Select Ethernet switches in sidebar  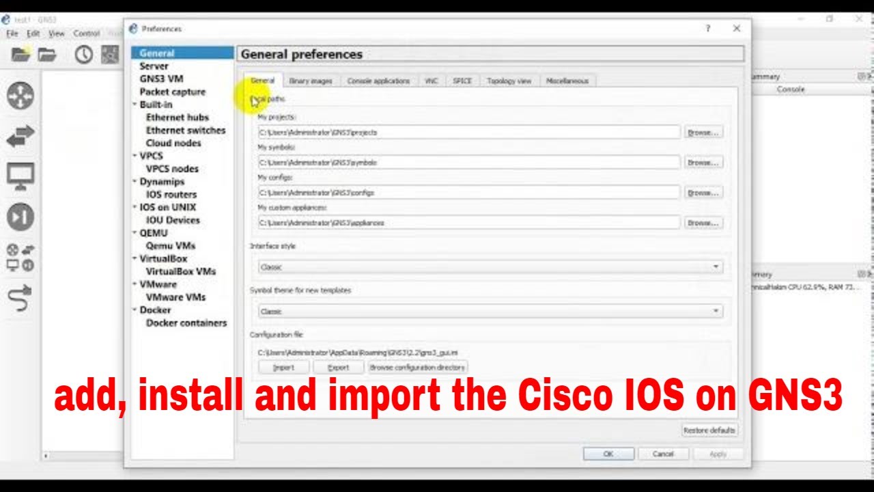186,130
